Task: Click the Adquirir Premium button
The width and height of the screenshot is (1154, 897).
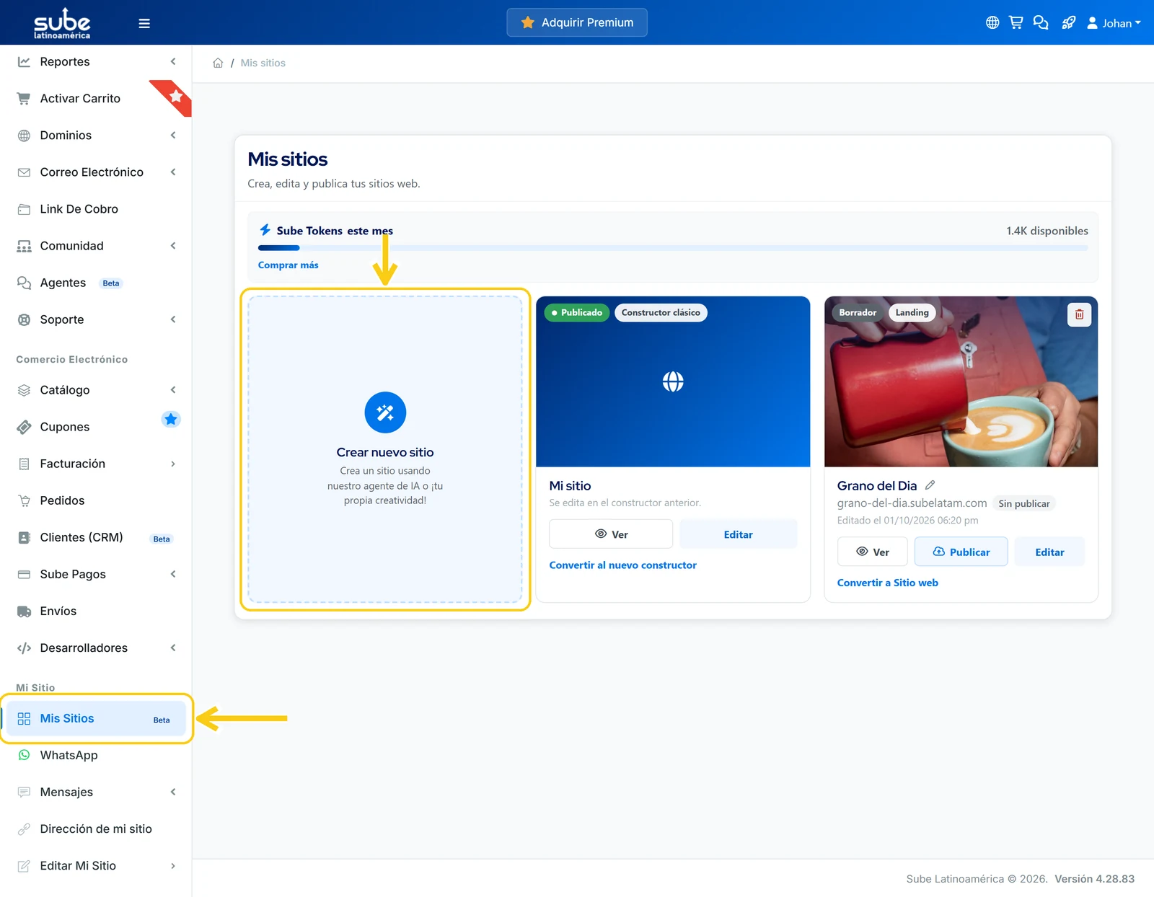Action: tap(577, 22)
